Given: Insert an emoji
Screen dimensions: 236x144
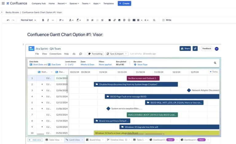Looking at the screenshot, I should click(129, 20).
